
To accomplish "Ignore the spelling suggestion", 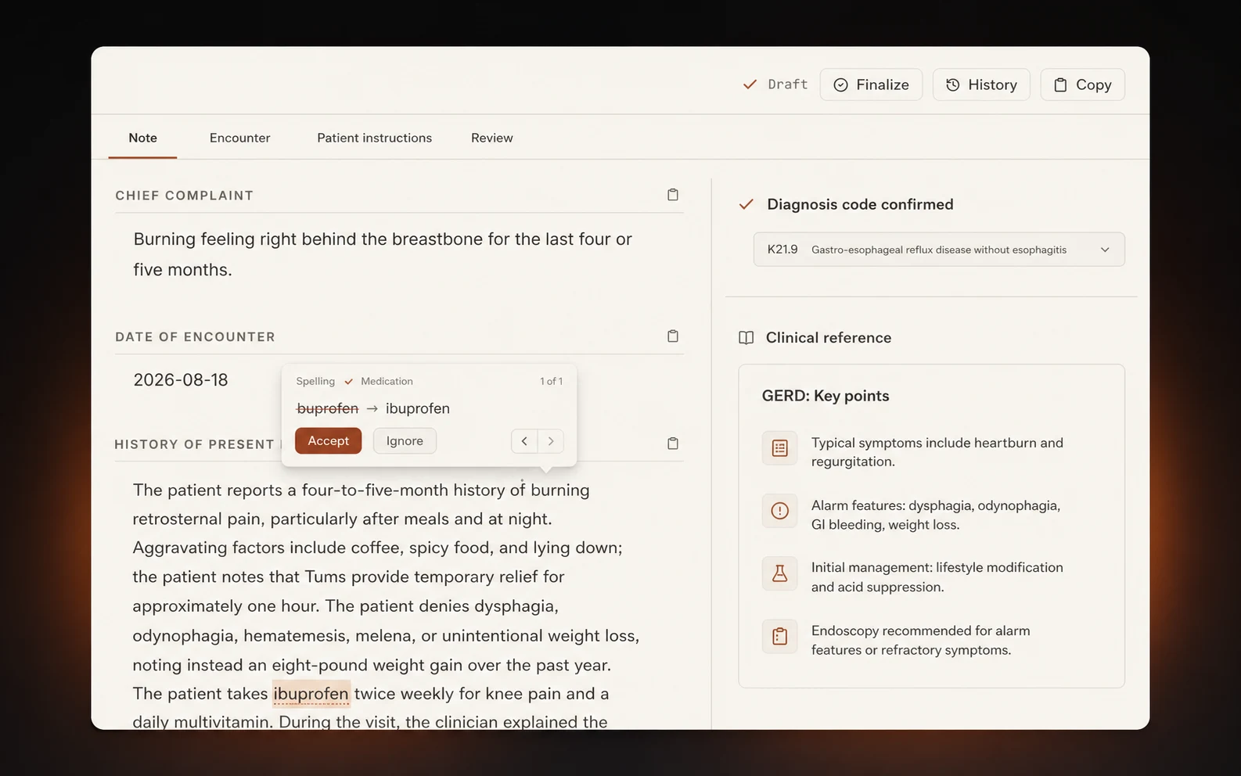I will click(405, 441).
